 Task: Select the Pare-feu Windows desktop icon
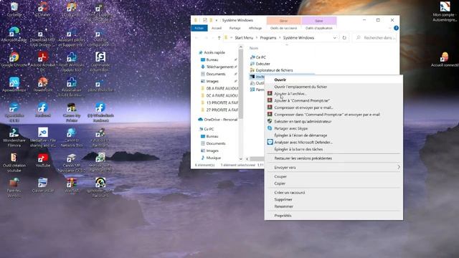point(14,188)
